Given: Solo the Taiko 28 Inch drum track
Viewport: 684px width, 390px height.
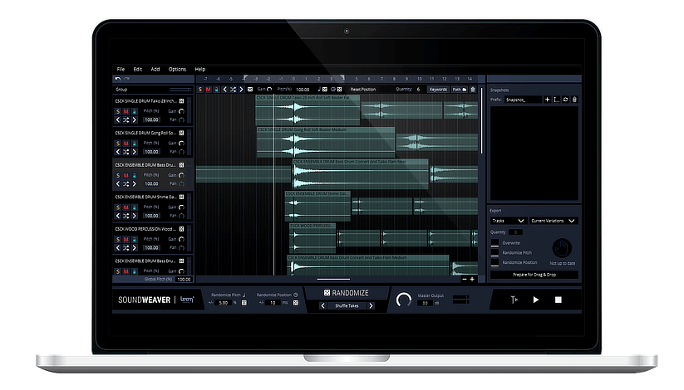Looking at the screenshot, I should 118,110.
